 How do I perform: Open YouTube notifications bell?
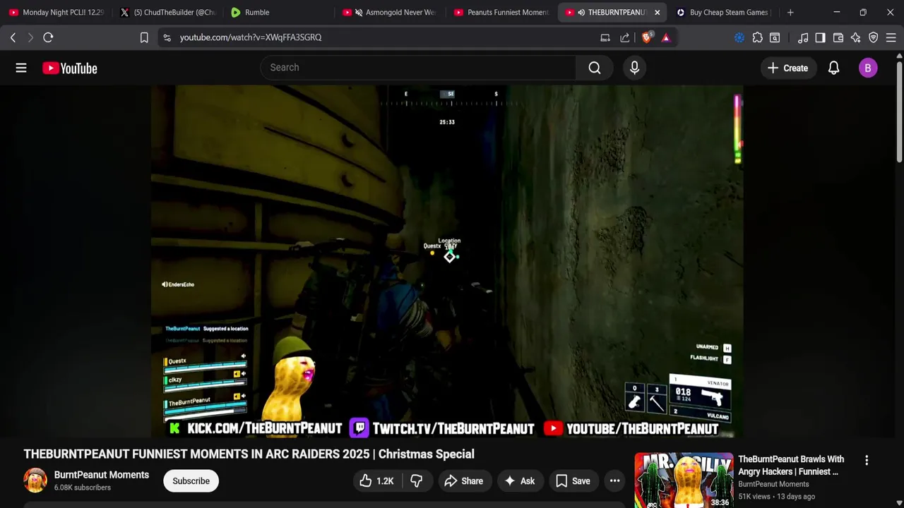click(833, 68)
